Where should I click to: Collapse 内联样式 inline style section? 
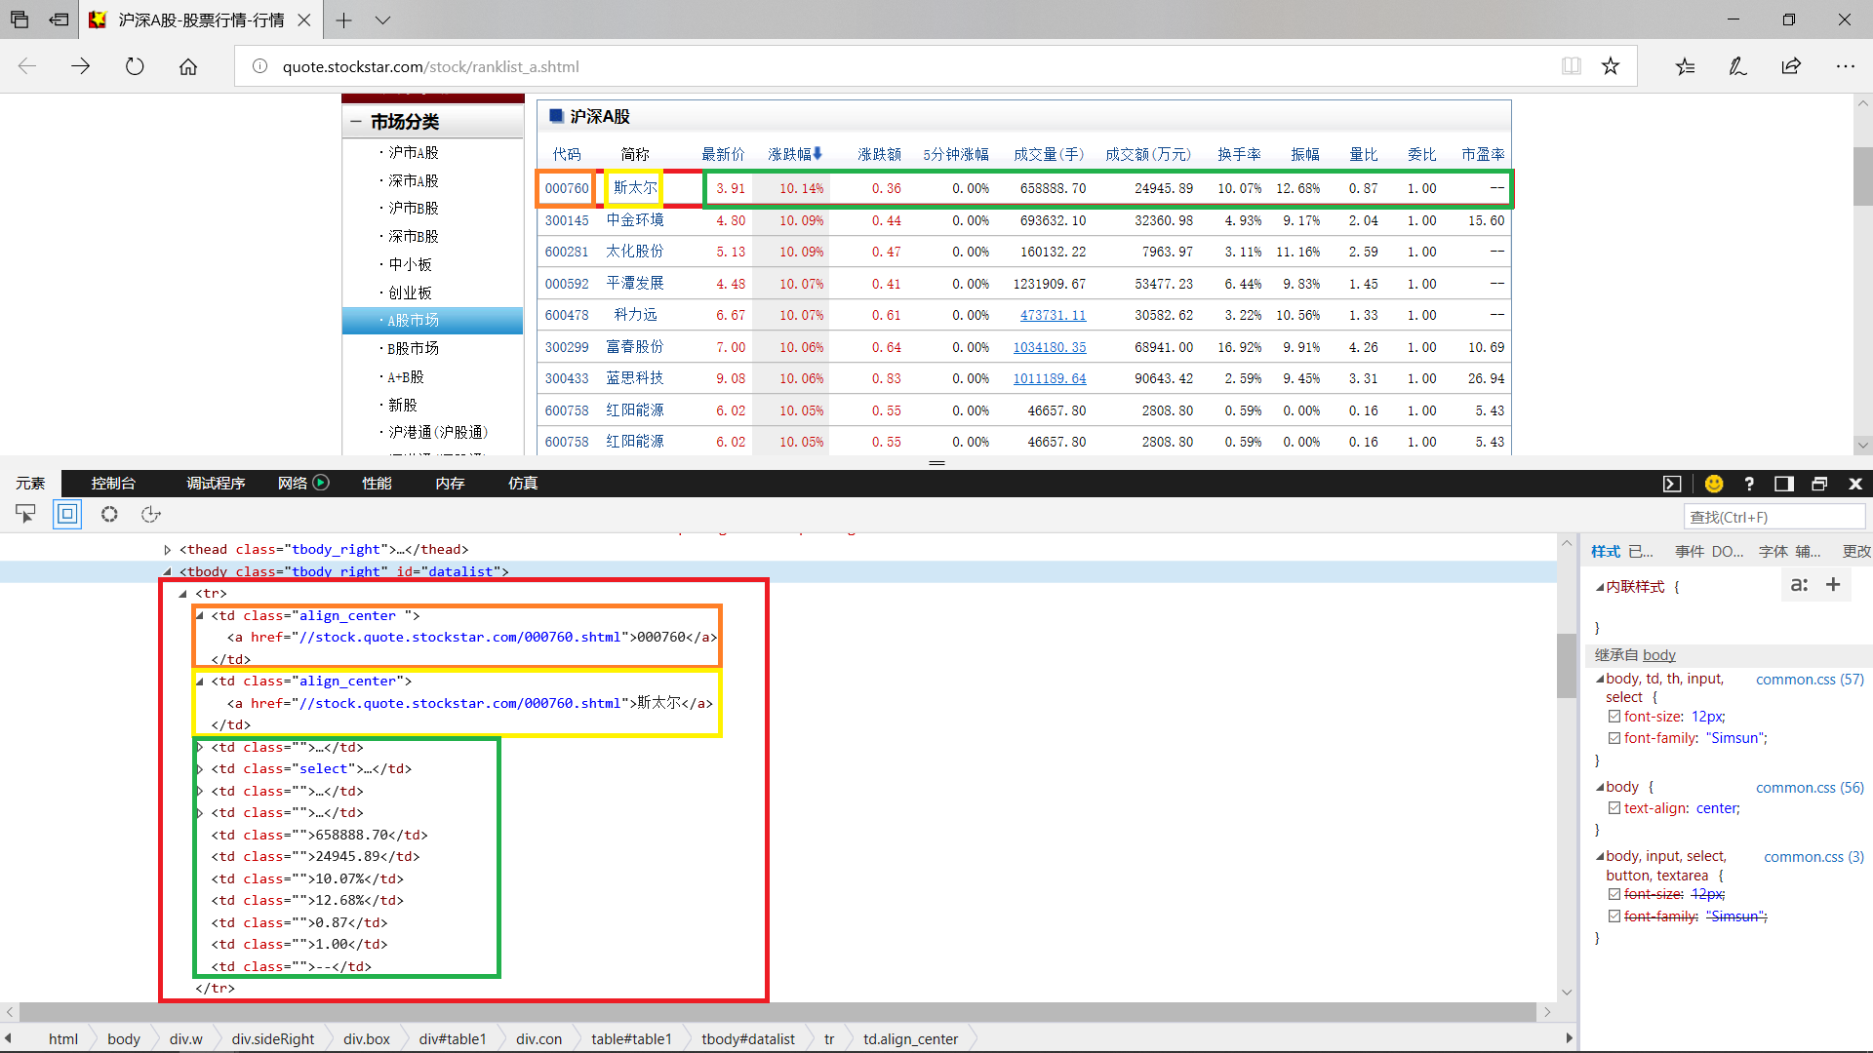pyautogui.click(x=1600, y=587)
